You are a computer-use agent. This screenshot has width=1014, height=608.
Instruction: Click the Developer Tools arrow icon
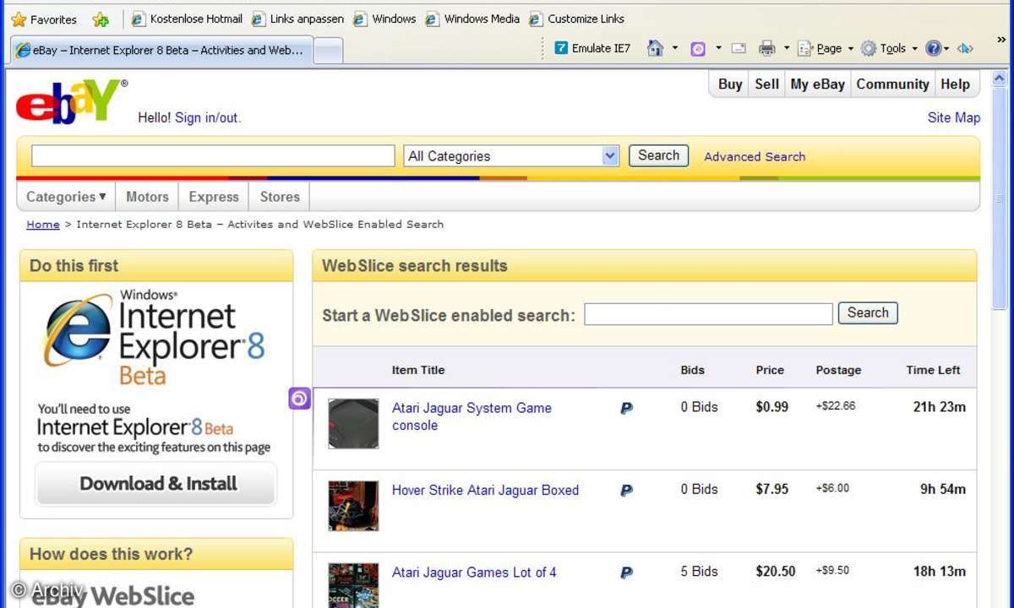tap(965, 48)
